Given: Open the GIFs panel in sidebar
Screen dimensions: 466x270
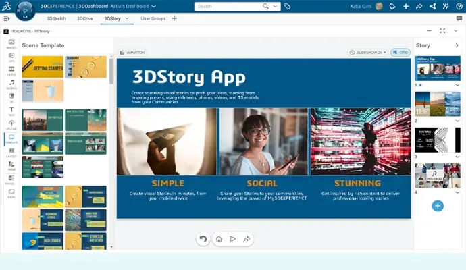Looking at the screenshot, I should tap(11, 57).
